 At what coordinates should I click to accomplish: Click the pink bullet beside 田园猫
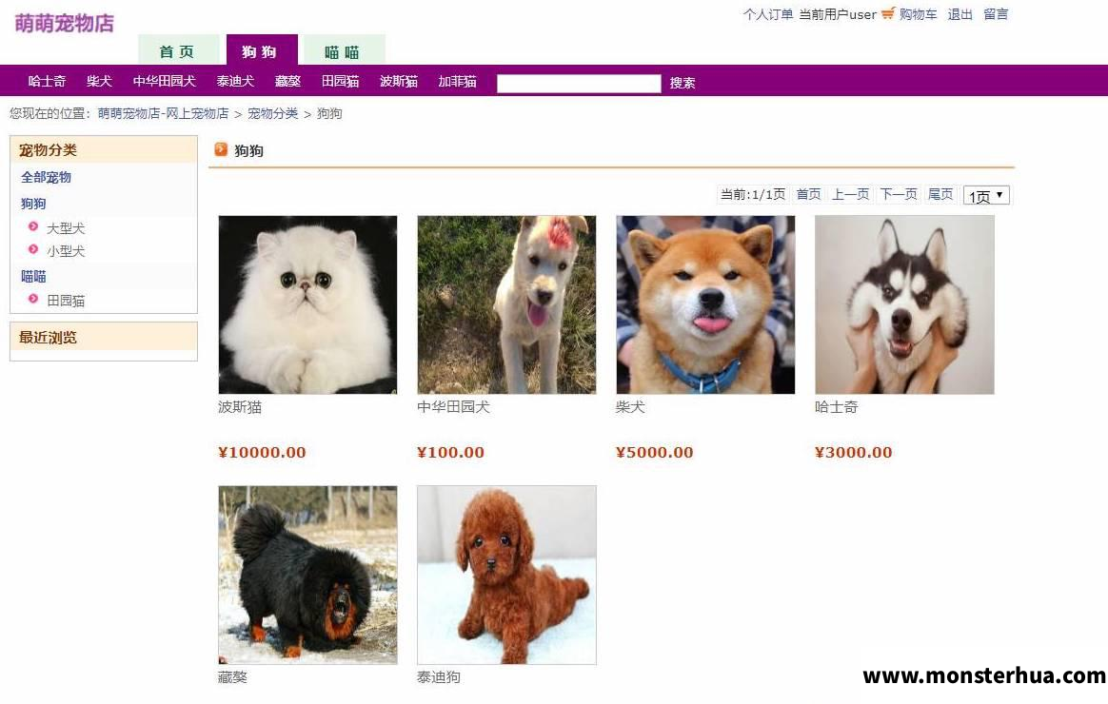33,299
